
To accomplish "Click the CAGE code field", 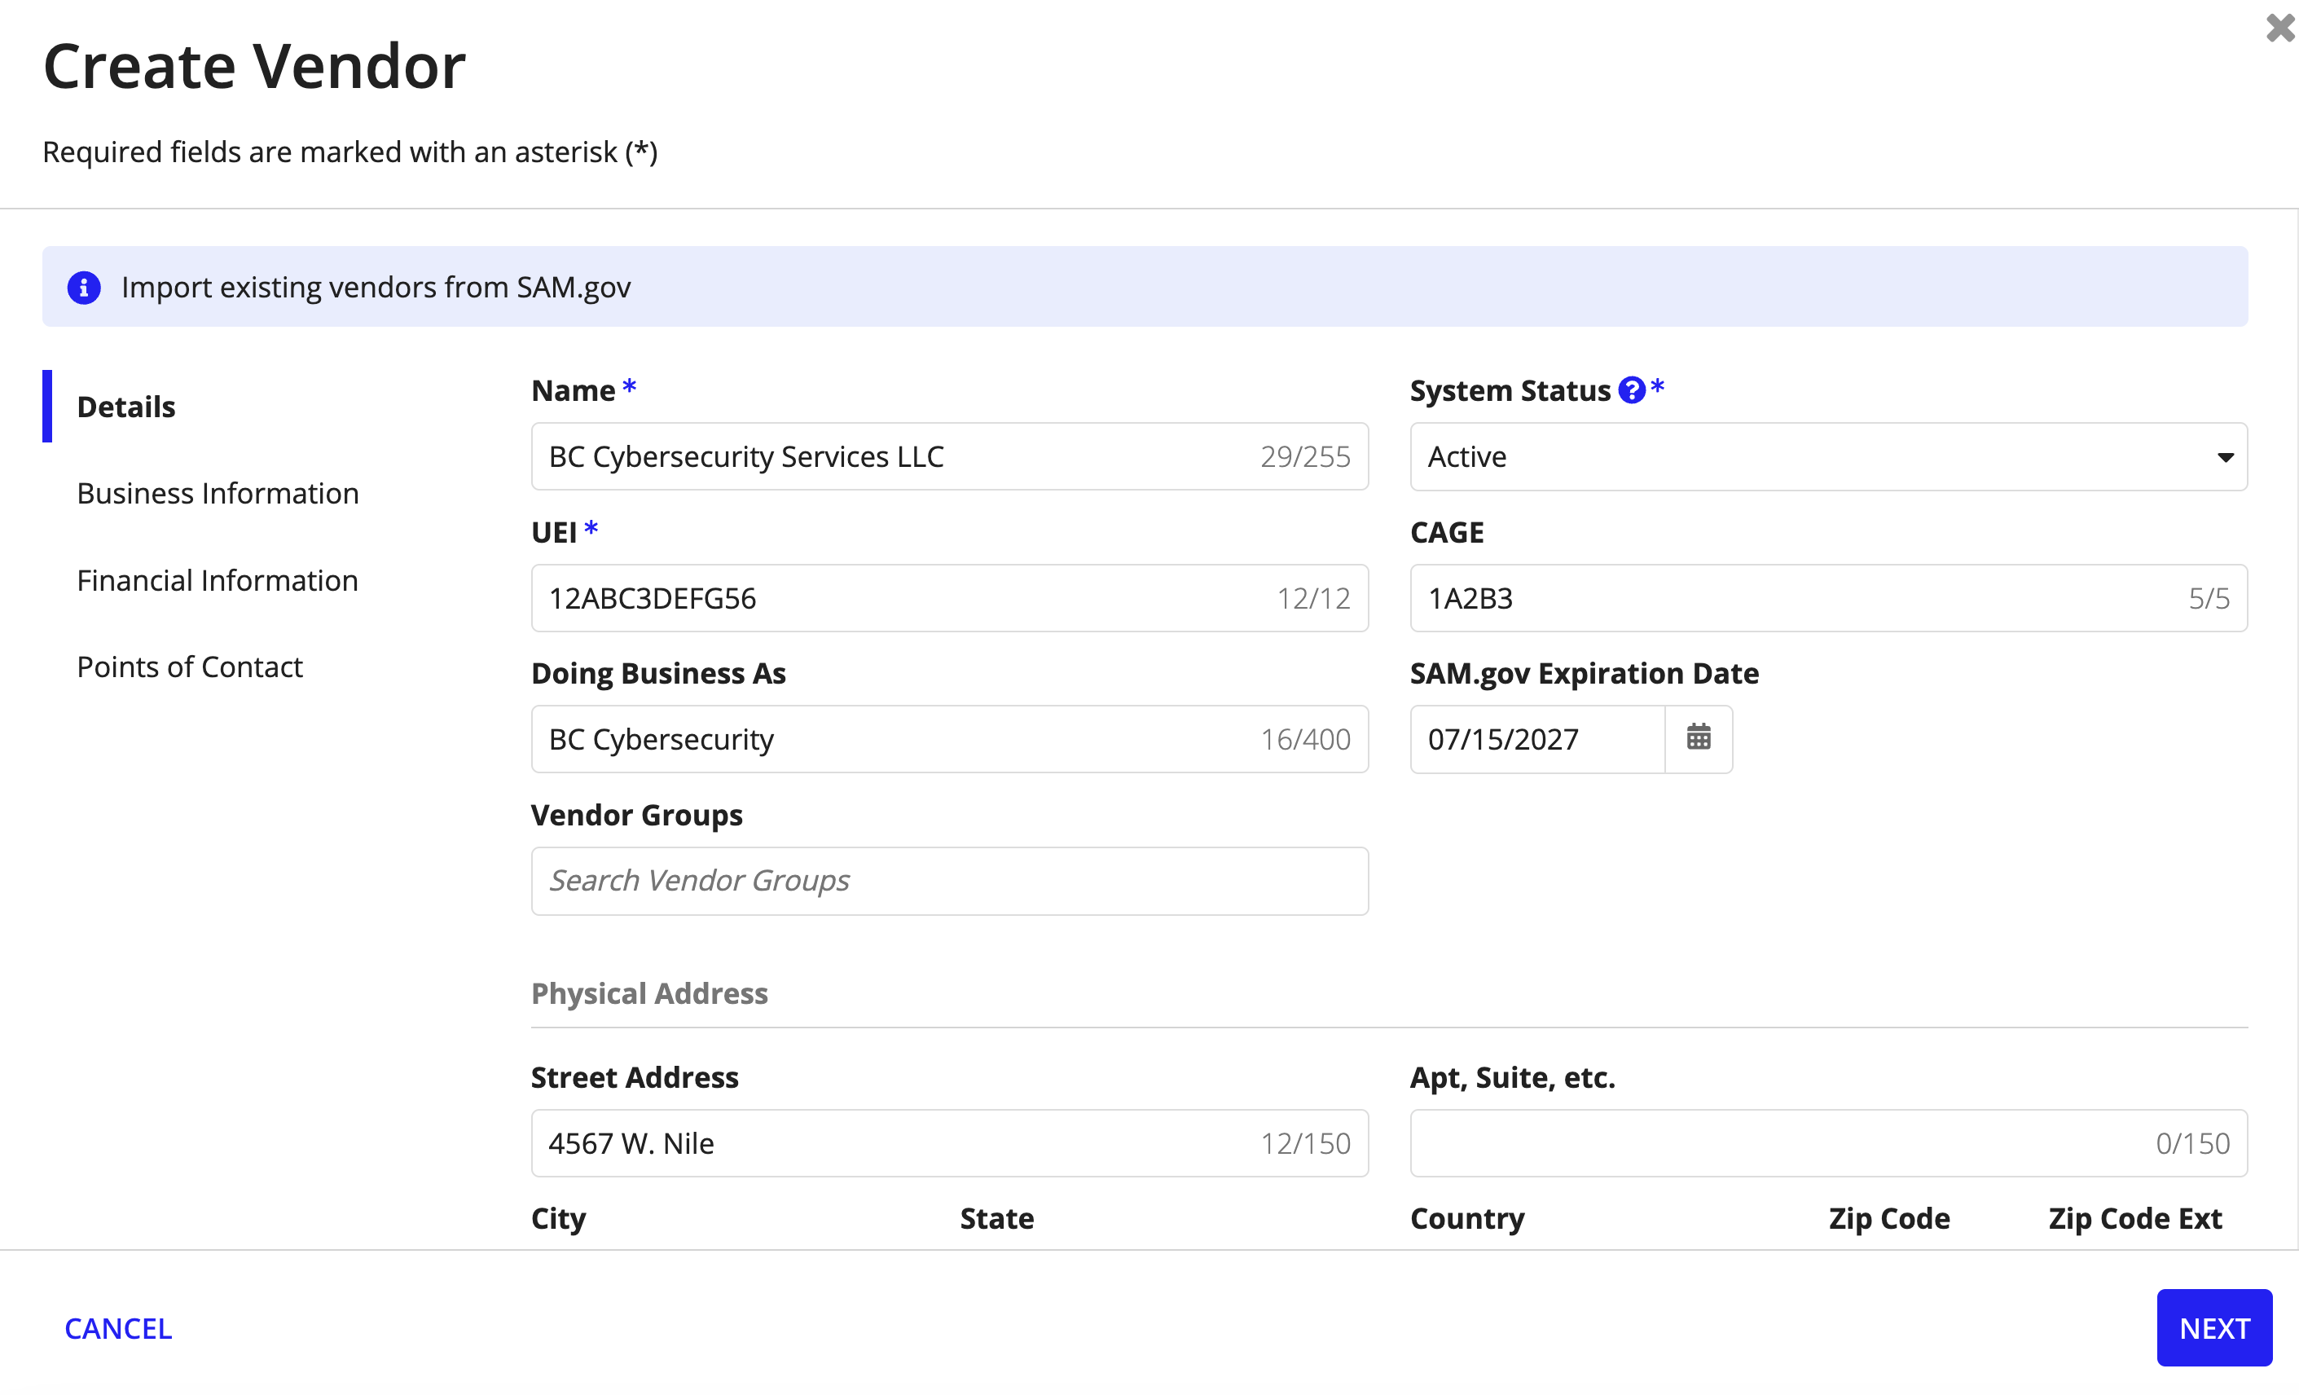I will click(1828, 598).
